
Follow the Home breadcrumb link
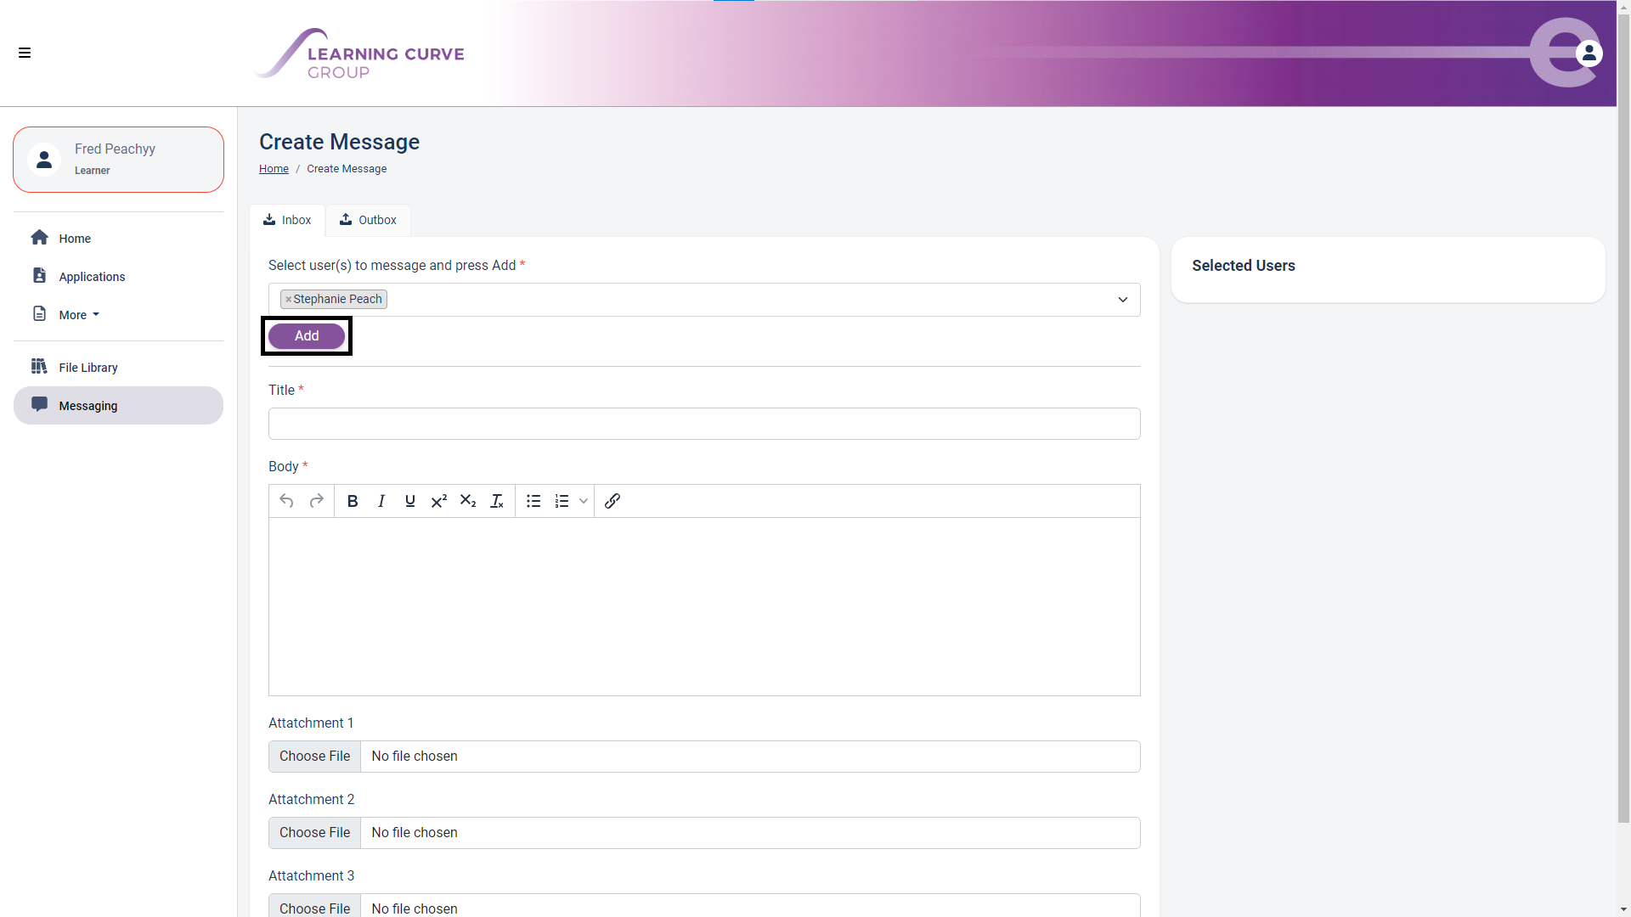pos(274,169)
